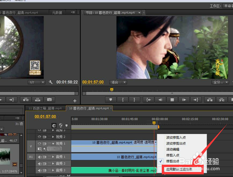Screen dimensions: 233x177
Task: Toggle sync lock on 音频 3 track
Action: point(44,170)
